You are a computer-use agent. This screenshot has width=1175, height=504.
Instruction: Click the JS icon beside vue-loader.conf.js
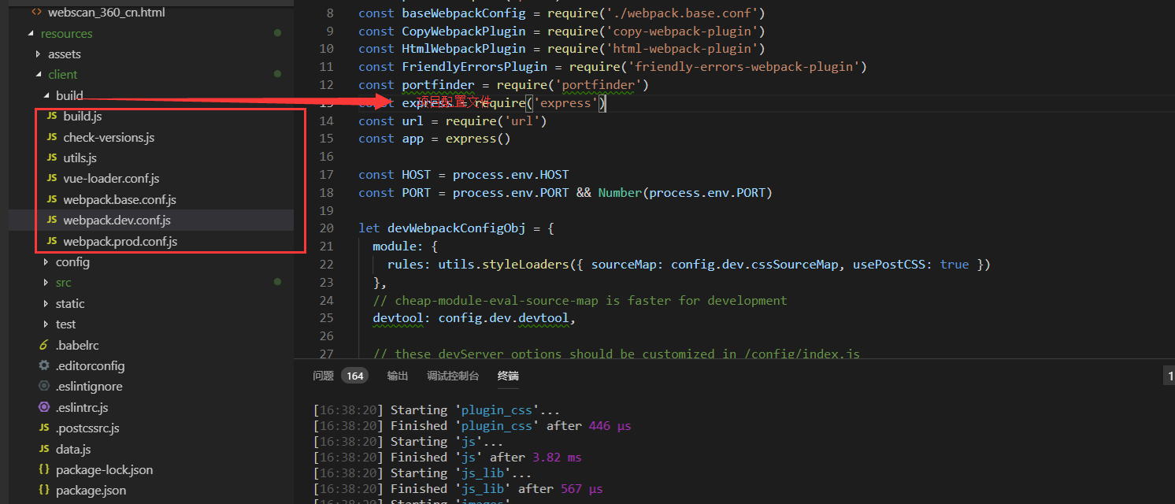tap(52, 179)
